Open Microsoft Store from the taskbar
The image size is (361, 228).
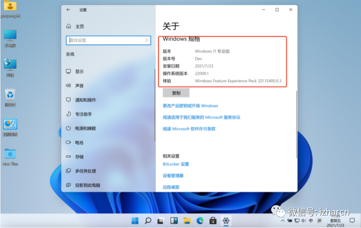213,221
